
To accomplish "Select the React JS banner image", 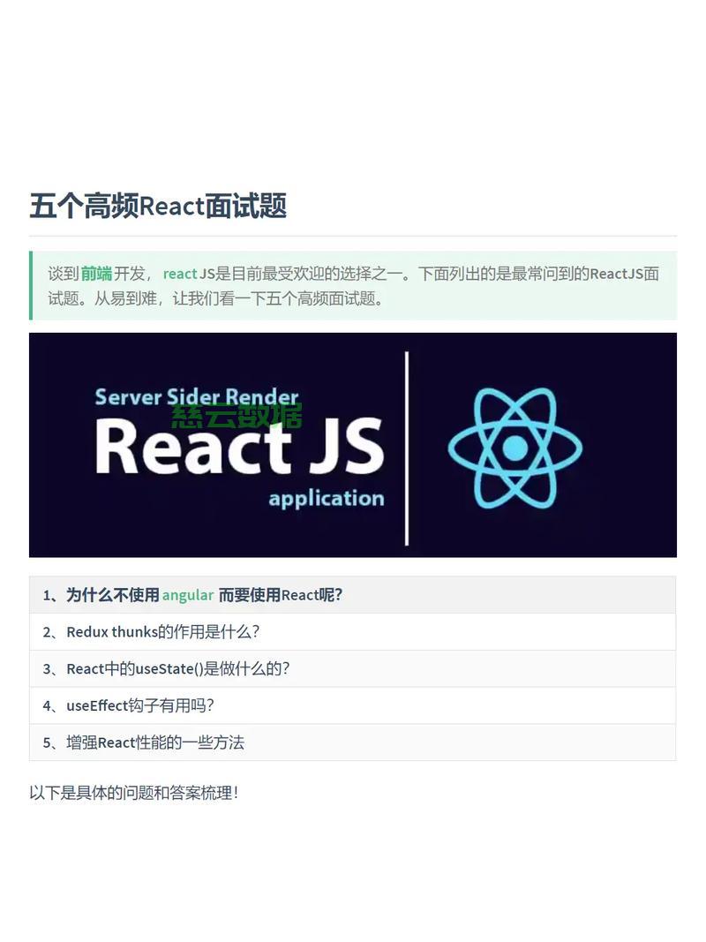I will point(353,444).
